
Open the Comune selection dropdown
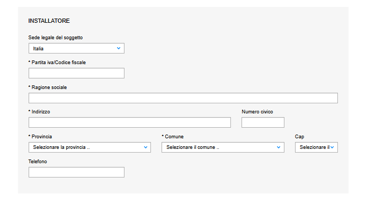(223, 147)
